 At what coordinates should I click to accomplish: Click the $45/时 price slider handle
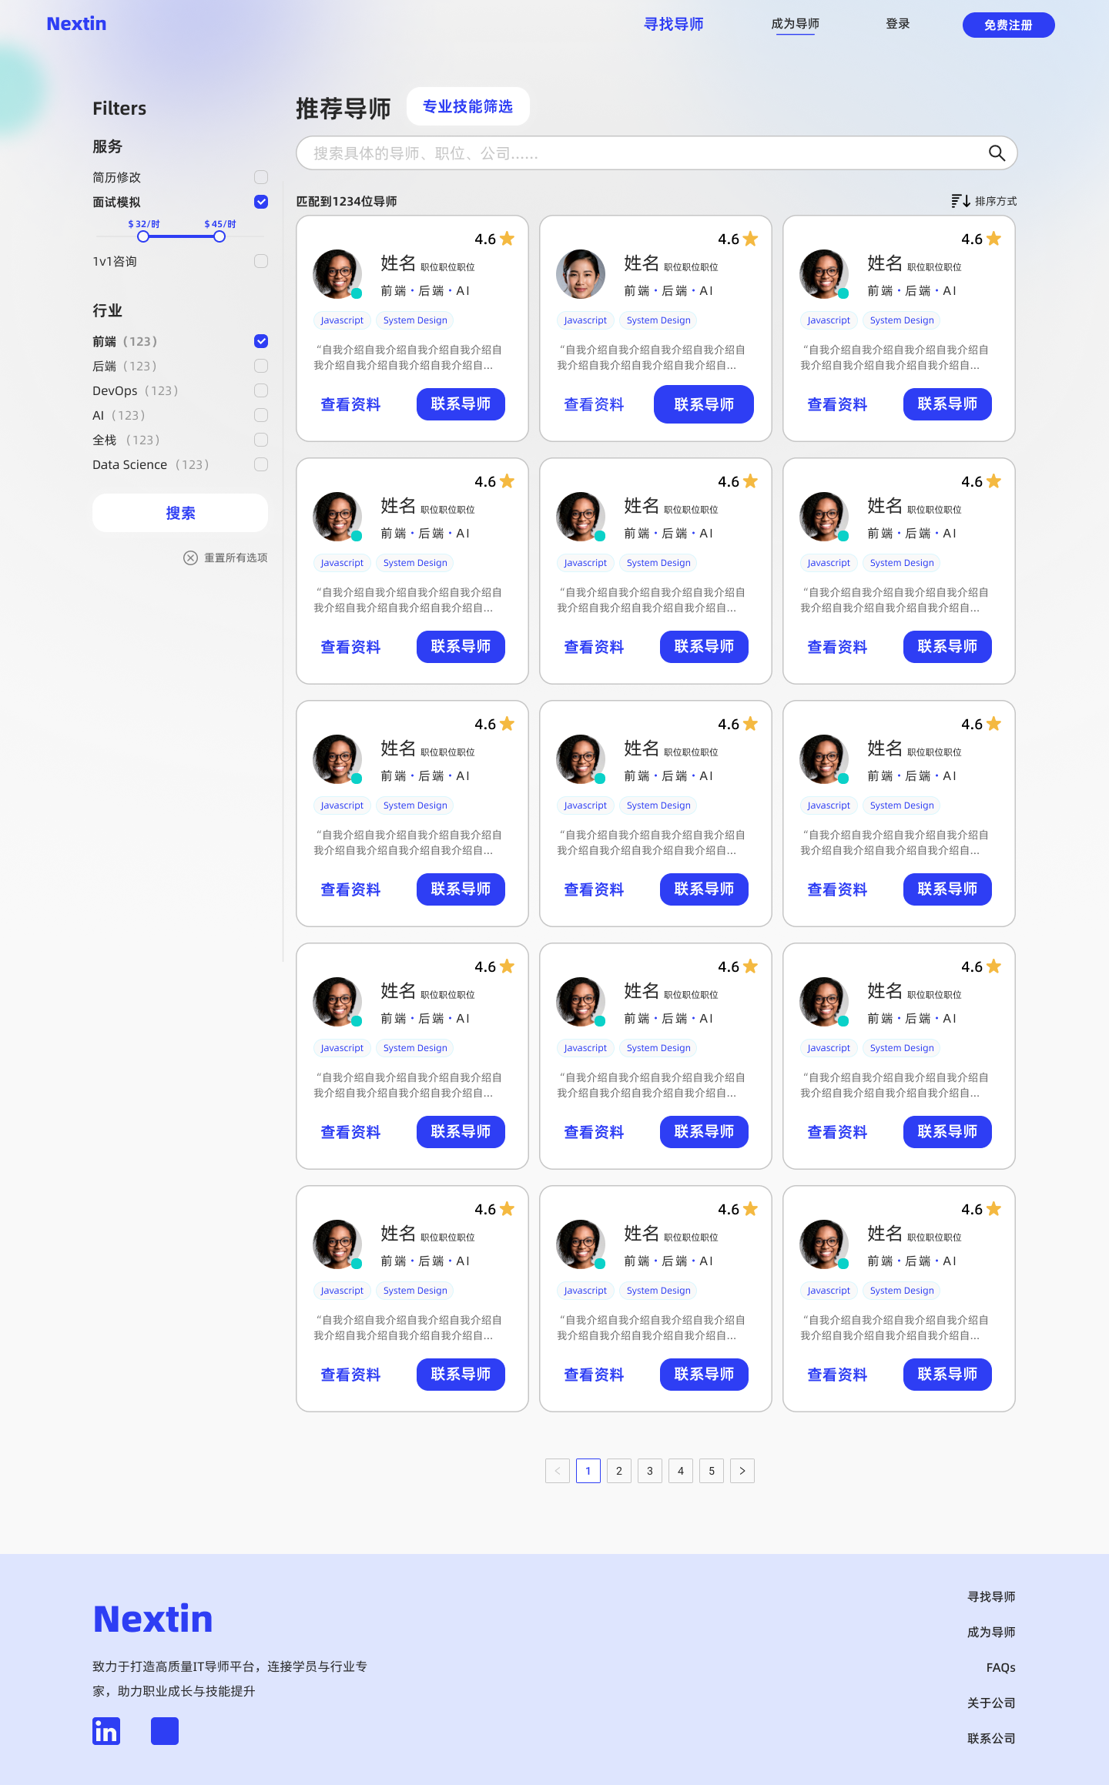[219, 236]
